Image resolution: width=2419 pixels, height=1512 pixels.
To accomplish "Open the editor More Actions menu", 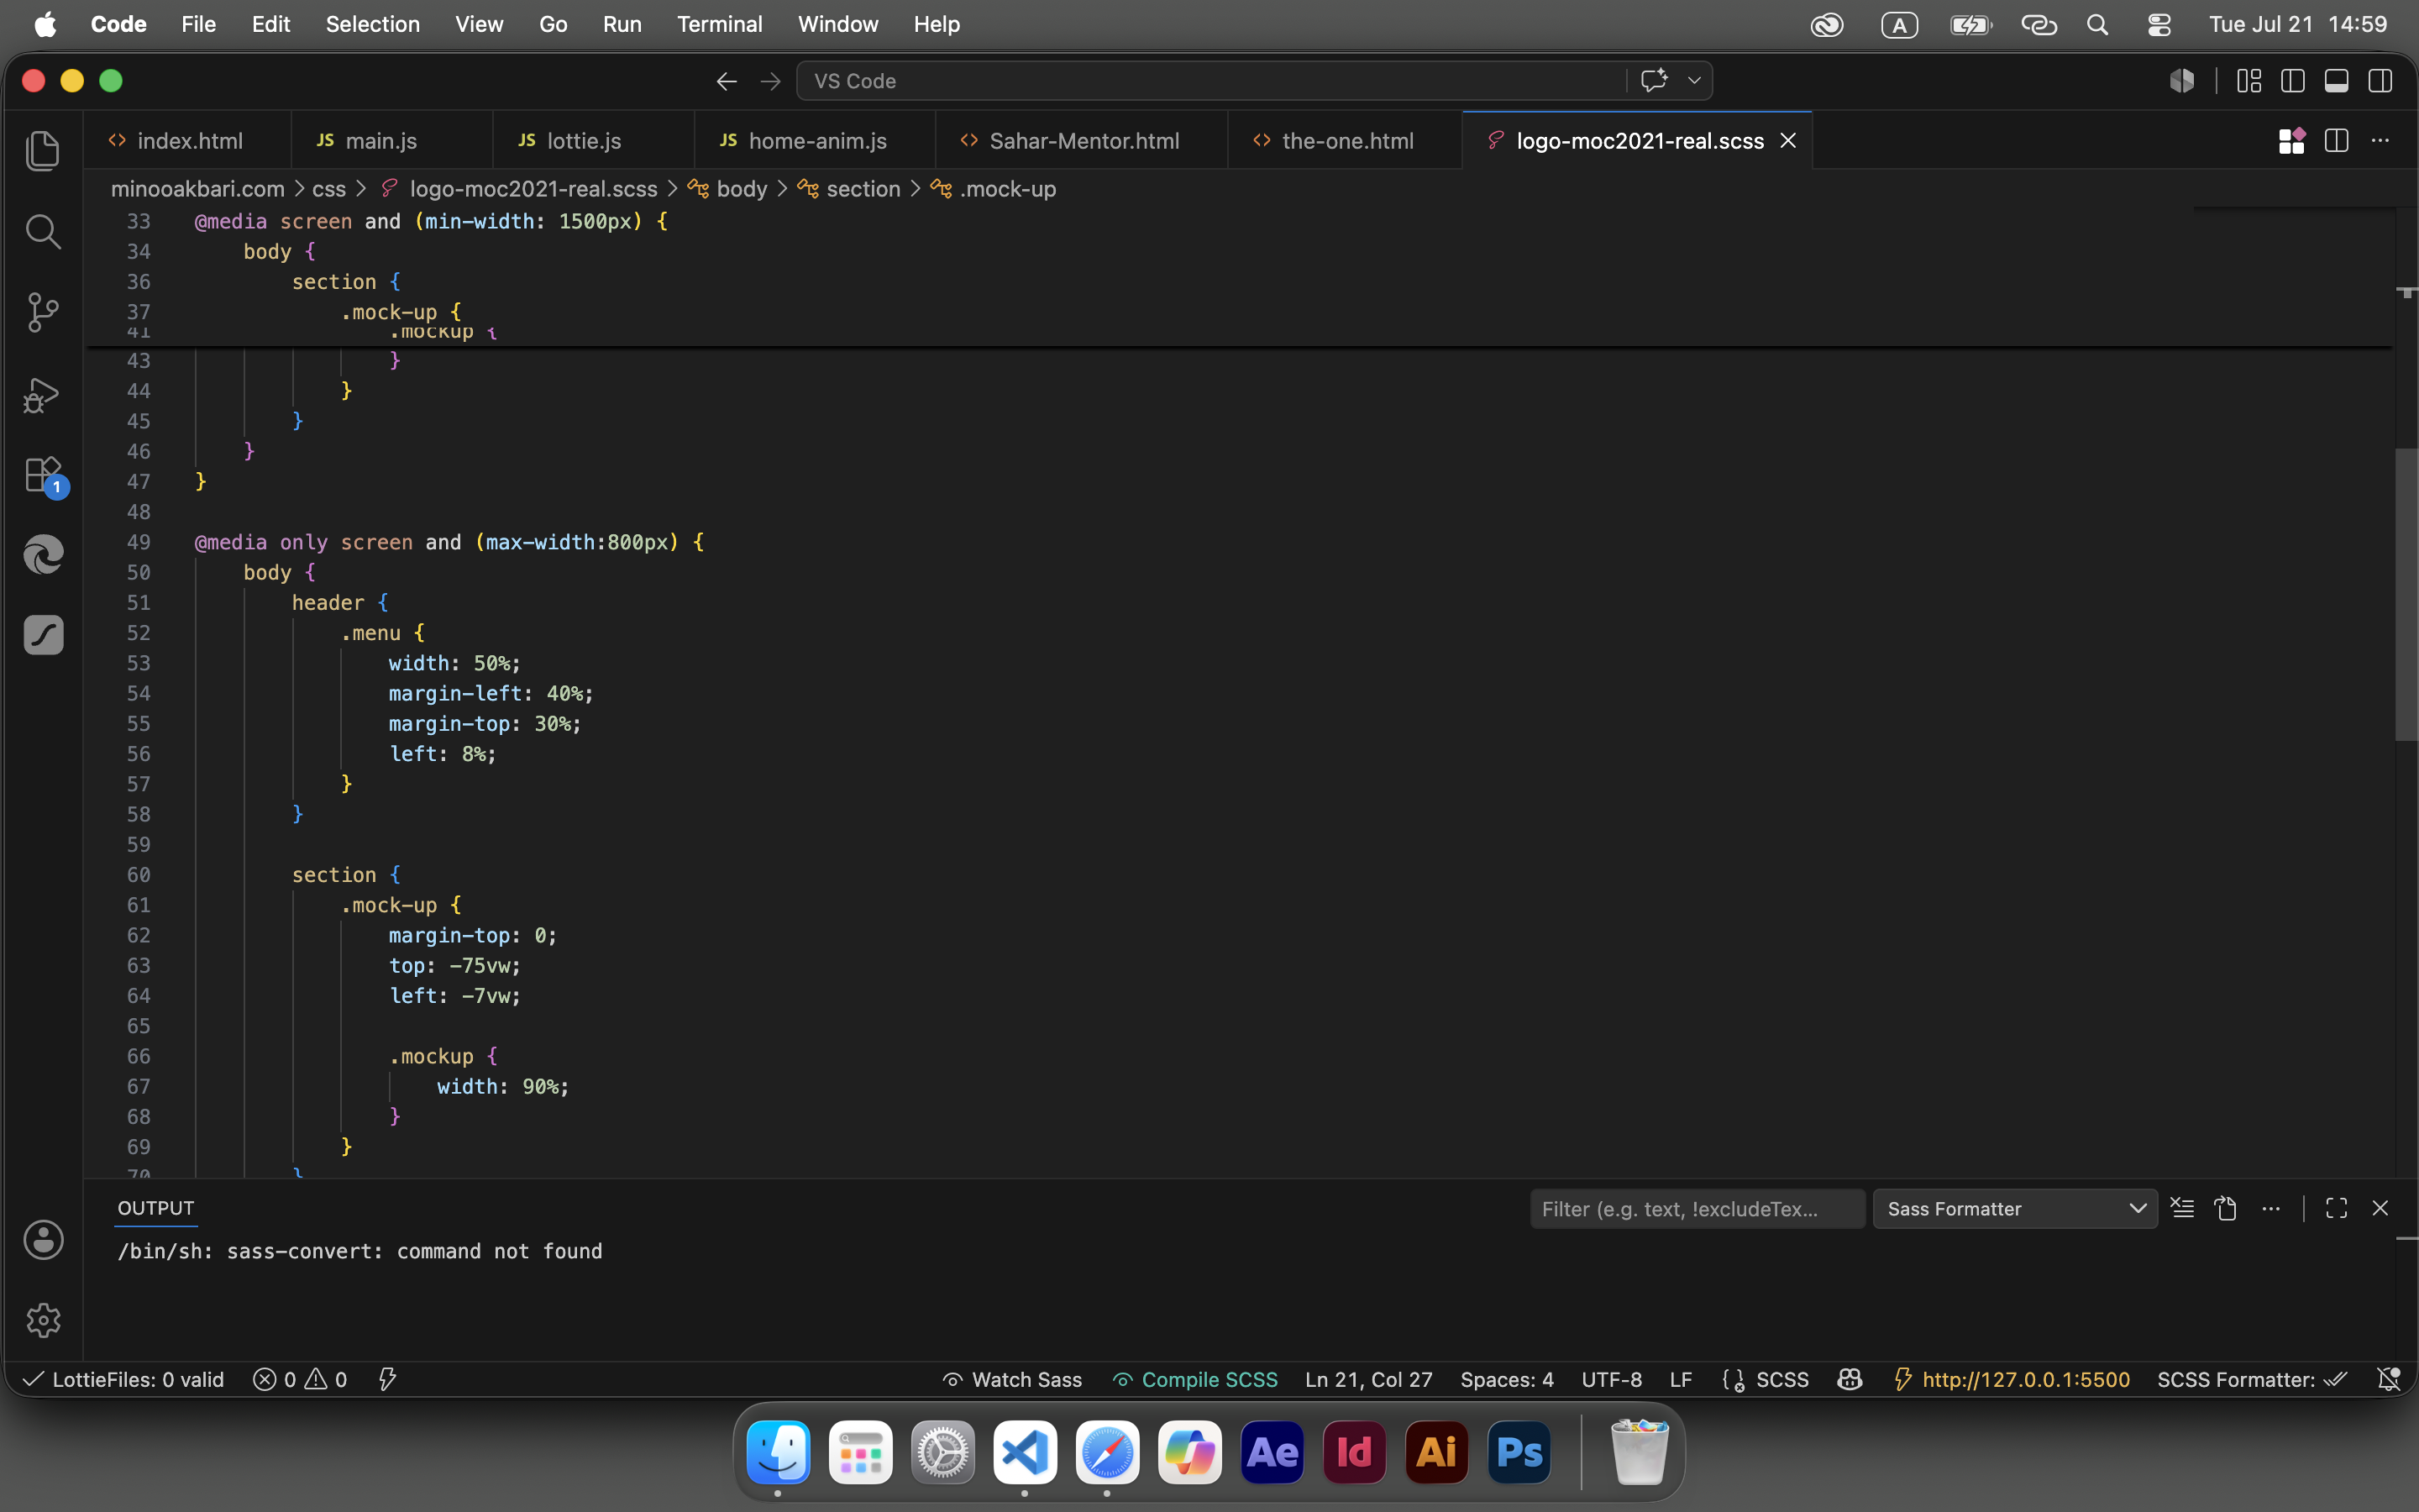I will 2380,141.
